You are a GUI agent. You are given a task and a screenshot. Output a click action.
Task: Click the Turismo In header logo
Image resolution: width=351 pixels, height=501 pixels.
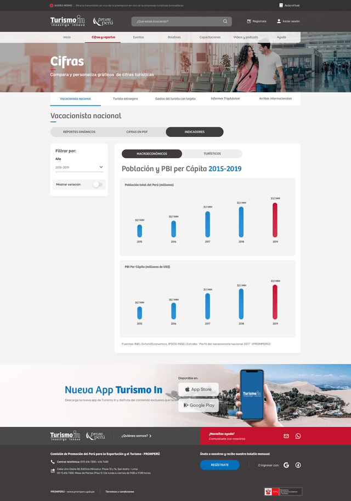pyautogui.click(x=67, y=21)
